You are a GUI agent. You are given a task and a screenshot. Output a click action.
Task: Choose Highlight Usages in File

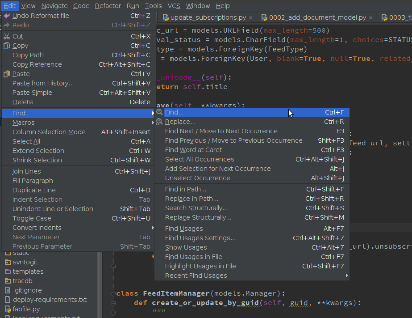tap(252, 267)
